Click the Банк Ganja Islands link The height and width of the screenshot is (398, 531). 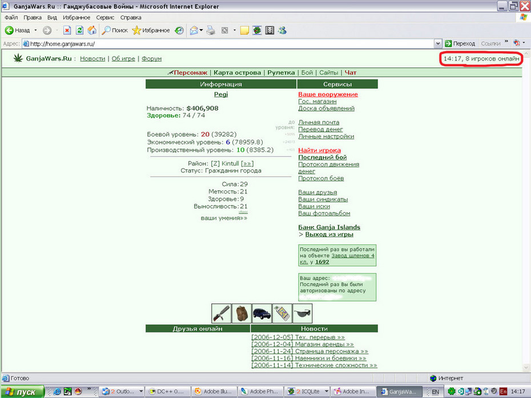coord(329,228)
